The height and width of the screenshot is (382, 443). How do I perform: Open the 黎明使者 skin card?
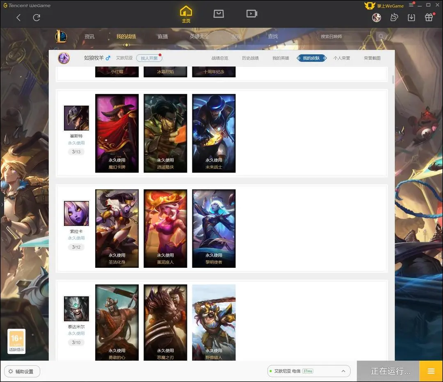pos(214,228)
